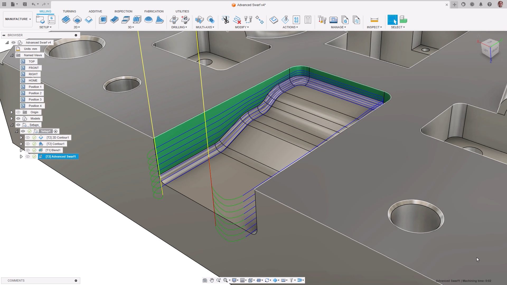This screenshot has width=507, height=285.
Task: Switch to the TURNING tab
Action: tap(69, 11)
